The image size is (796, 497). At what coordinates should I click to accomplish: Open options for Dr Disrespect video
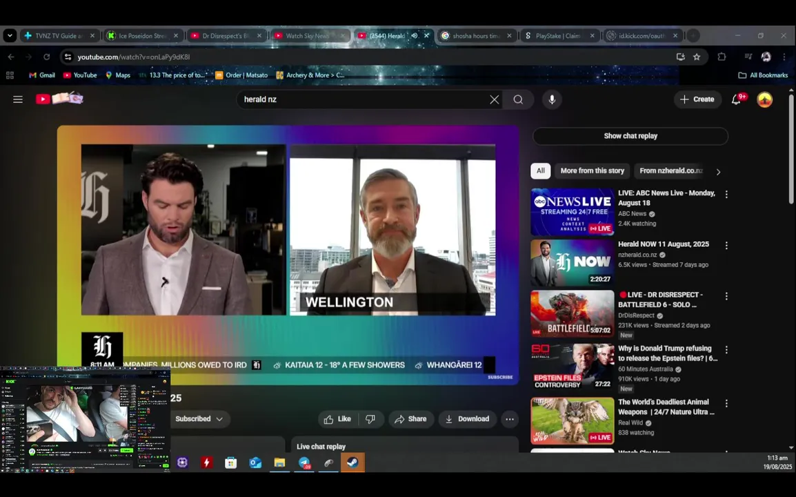click(x=726, y=296)
